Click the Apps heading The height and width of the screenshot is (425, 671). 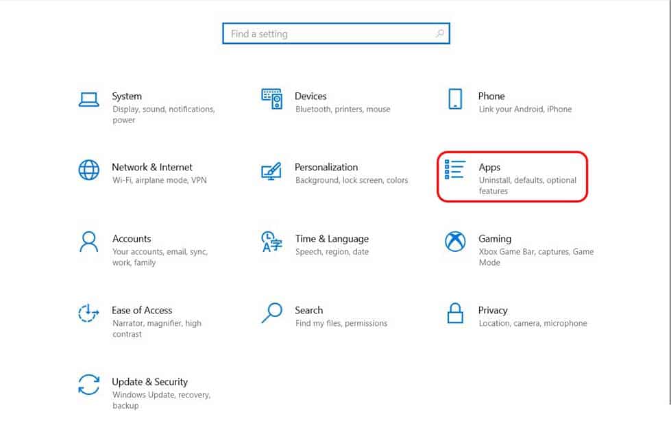[x=489, y=168]
